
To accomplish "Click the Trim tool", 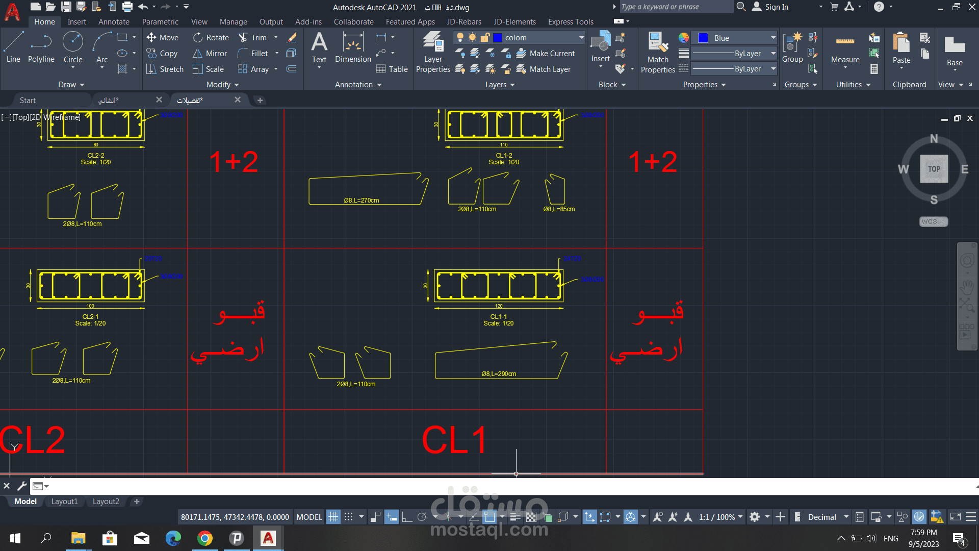I will (x=253, y=37).
